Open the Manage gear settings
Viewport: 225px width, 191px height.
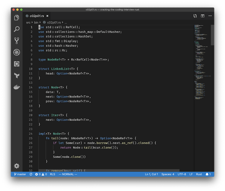pos(17,166)
